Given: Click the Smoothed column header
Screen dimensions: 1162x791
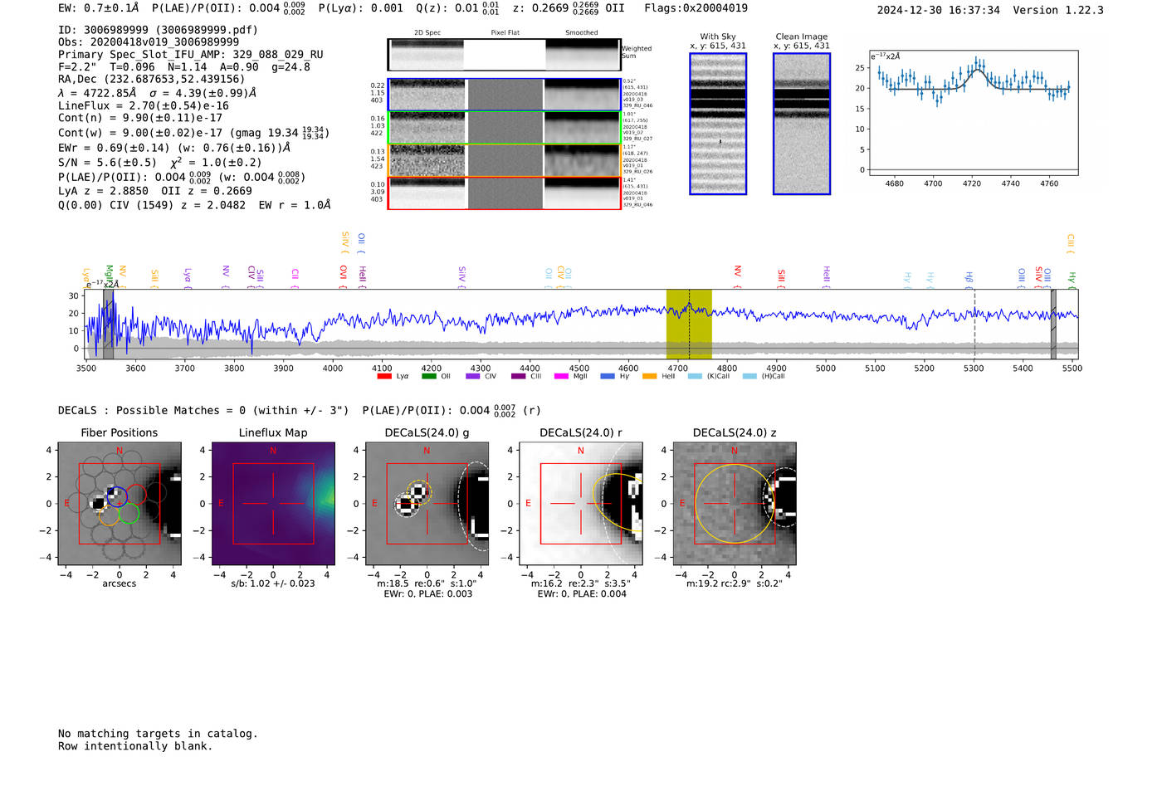Looking at the screenshot, I should click(581, 33).
